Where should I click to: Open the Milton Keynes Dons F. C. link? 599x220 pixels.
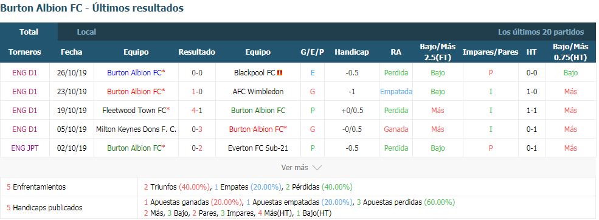tap(136, 129)
